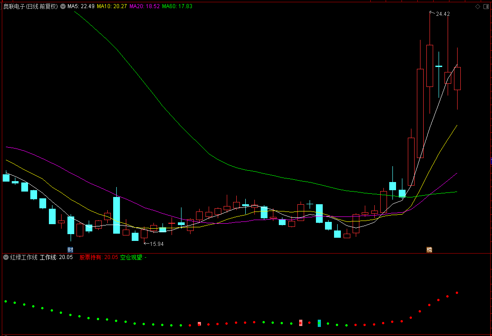Screen dimensions: 492x336
Task: Click the cyan highlighted signal marker in indicator
Action: pos(319,323)
